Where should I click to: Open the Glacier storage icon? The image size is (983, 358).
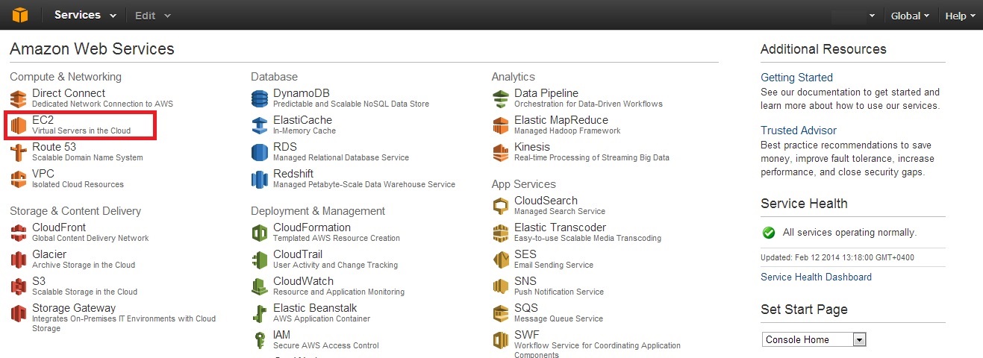click(x=18, y=260)
